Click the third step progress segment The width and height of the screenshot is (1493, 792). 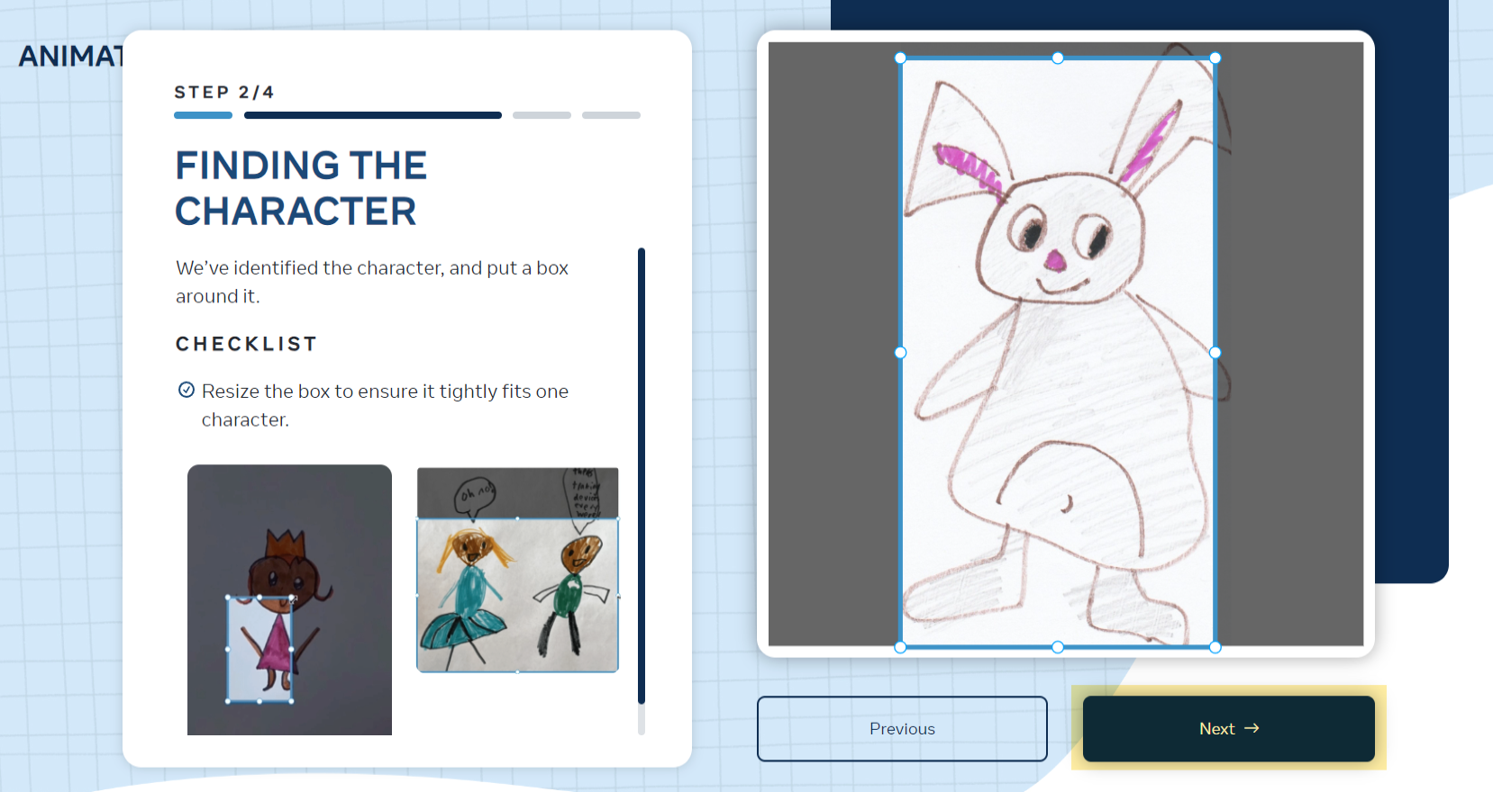pos(542,115)
